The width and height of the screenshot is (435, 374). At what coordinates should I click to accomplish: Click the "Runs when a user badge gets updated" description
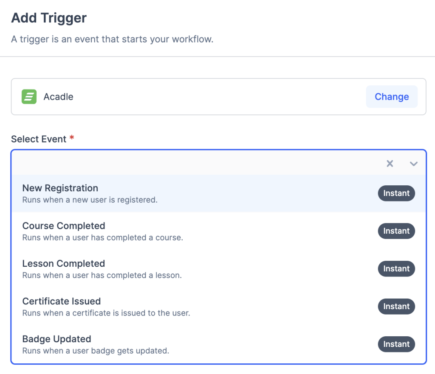pos(96,351)
